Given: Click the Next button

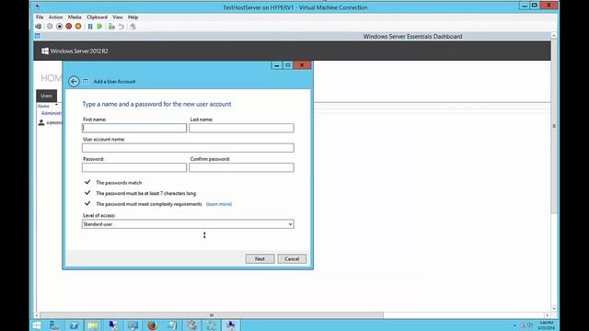Looking at the screenshot, I should 260,259.
